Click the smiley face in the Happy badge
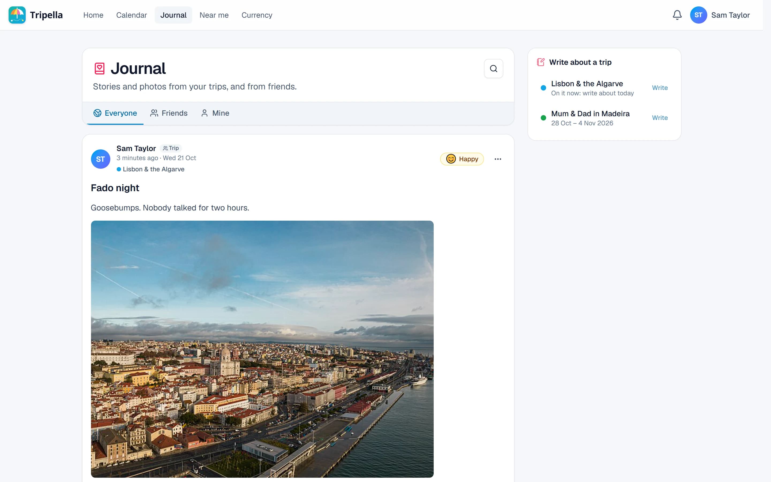771x482 pixels. (451, 159)
